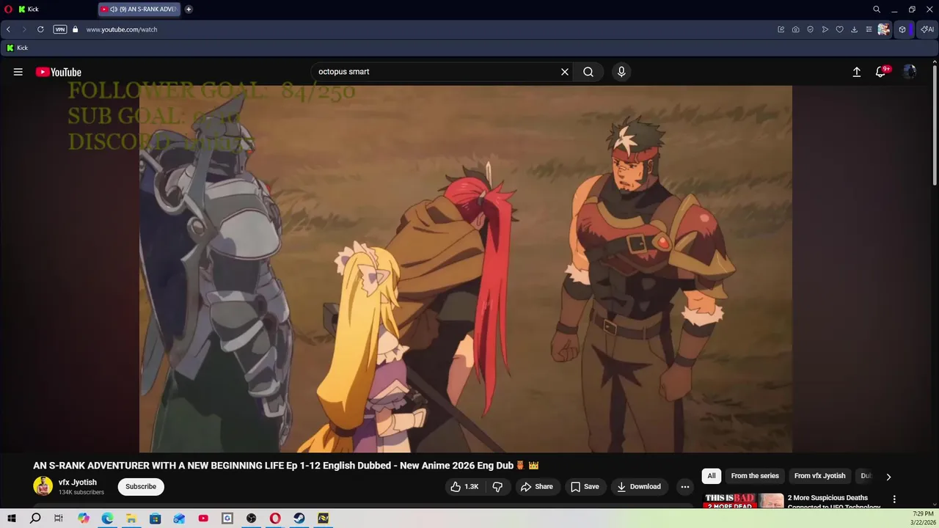Image resolution: width=939 pixels, height=528 pixels.
Task: Open the '2 More Suspicious Deaths' thumbnail
Action: (744, 502)
